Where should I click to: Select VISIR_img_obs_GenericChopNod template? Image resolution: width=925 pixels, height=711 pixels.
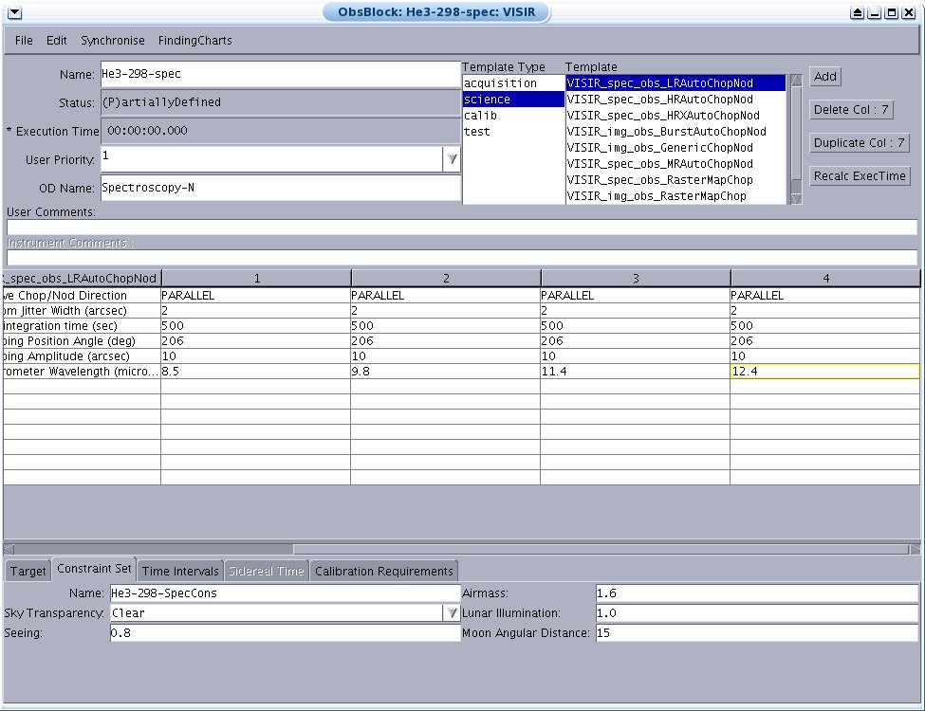tap(676, 147)
